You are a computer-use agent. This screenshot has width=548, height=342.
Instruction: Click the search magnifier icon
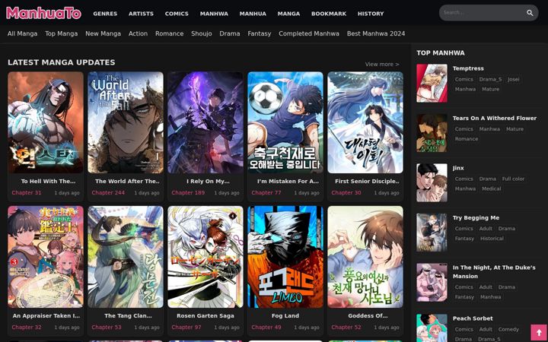click(x=530, y=13)
